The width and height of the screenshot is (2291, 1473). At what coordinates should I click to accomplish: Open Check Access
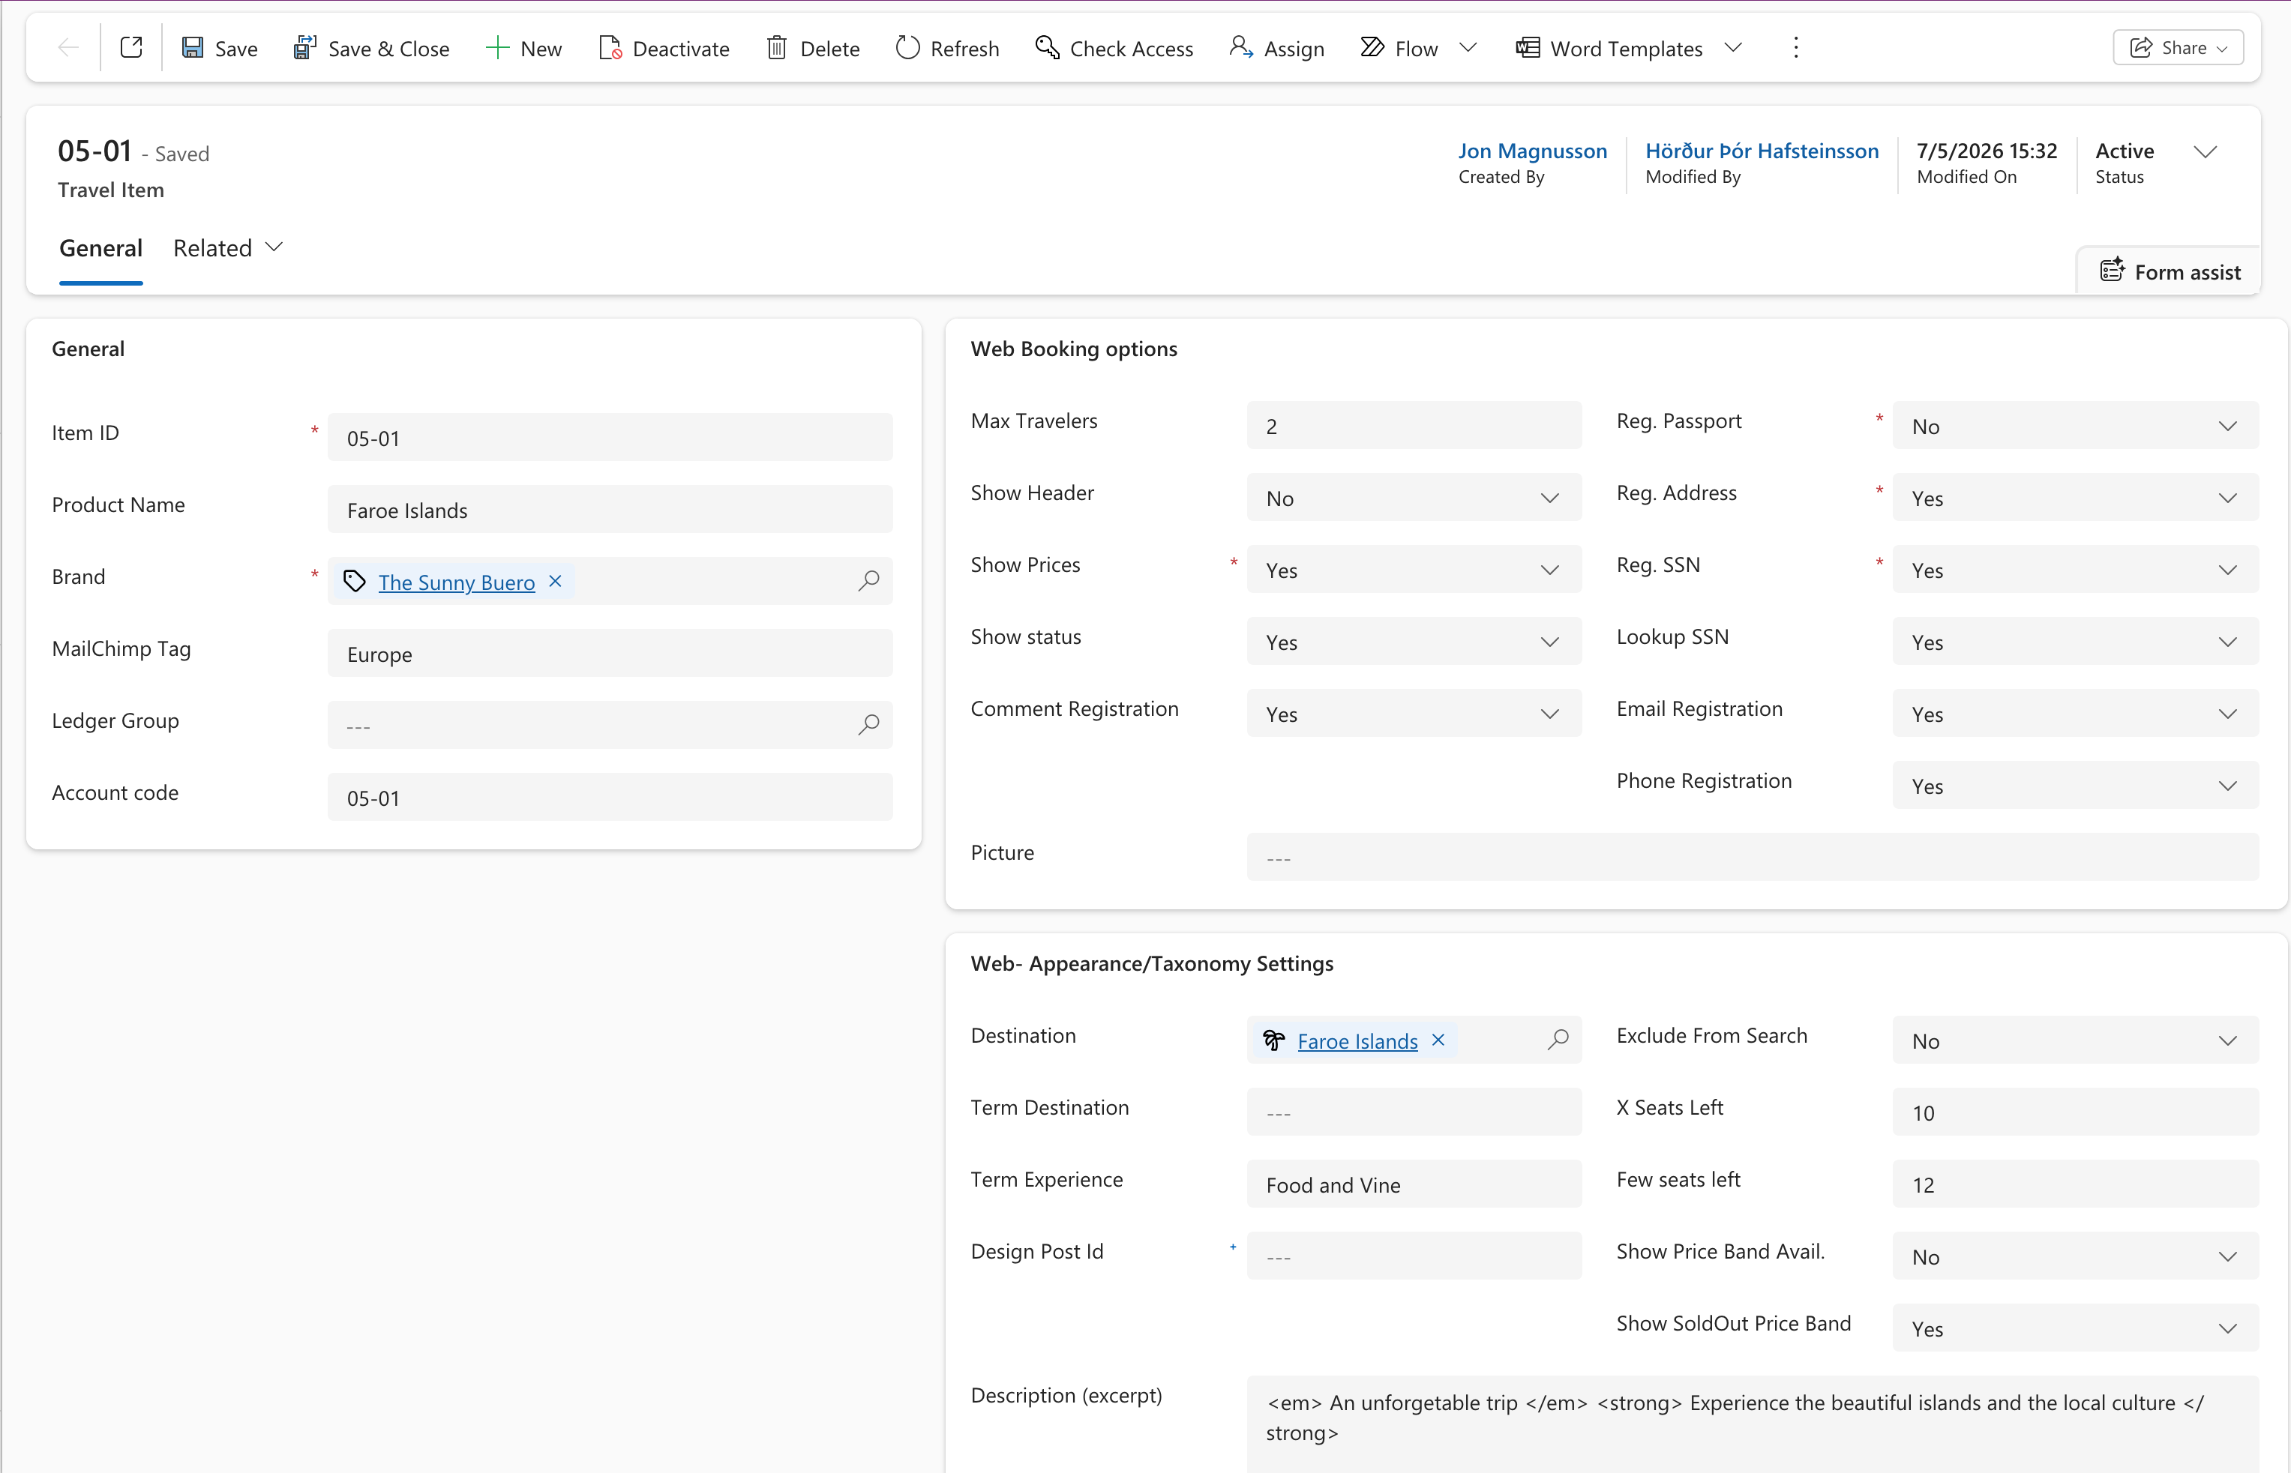1114,48
